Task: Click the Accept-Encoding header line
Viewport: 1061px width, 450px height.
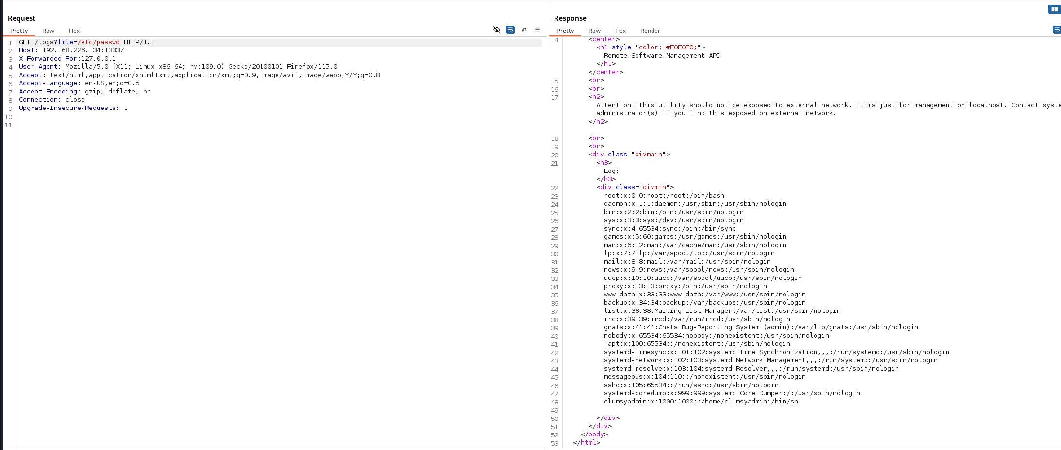Action: click(85, 92)
